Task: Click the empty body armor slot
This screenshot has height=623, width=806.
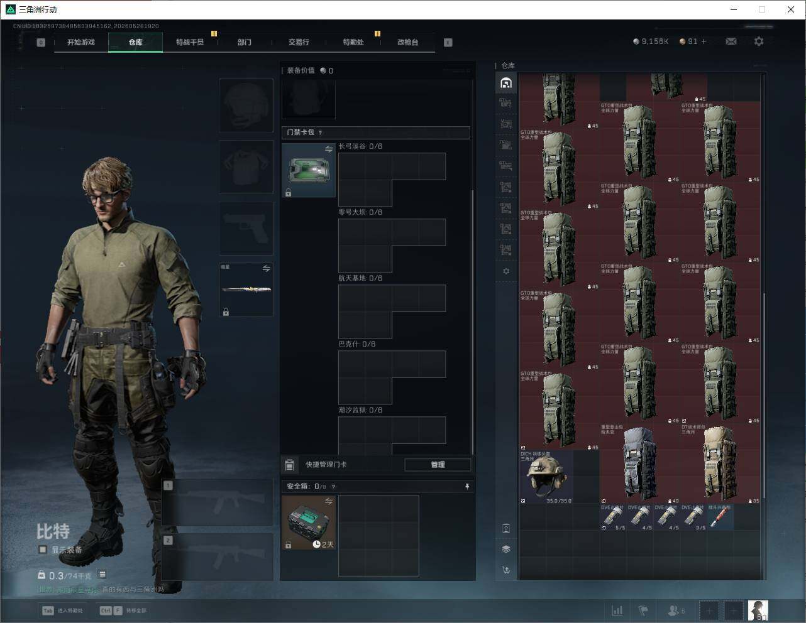Action: tap(246, 166)
